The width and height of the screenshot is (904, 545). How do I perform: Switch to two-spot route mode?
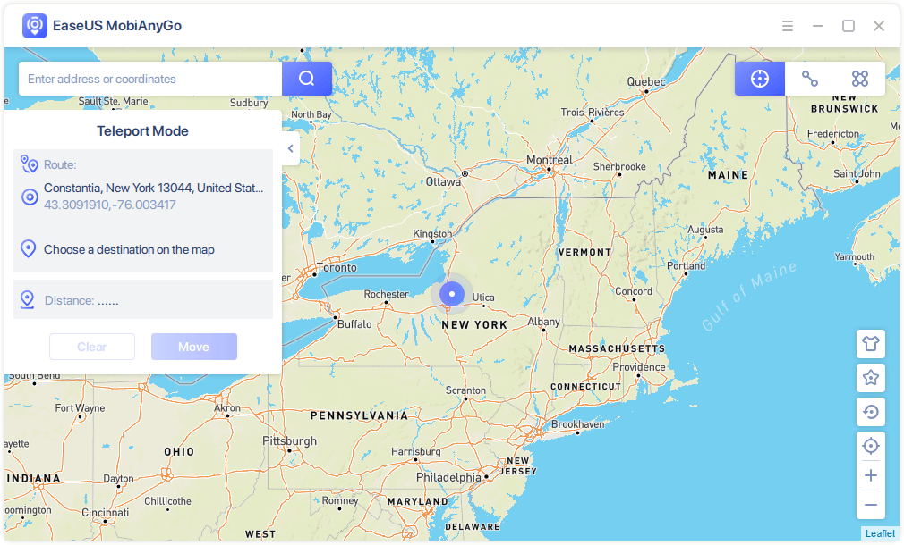pyautogui.click(x=810, y=79)
